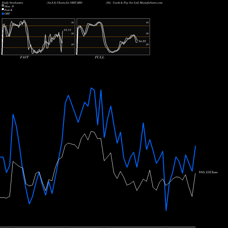This screenshot has width=228, height=228.
Task: Click the lowest trough of blue OBV line
Action: [x=166, y=211]
